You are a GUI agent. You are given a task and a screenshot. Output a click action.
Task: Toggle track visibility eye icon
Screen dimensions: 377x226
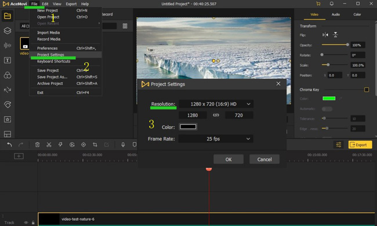tap(26, 223)
